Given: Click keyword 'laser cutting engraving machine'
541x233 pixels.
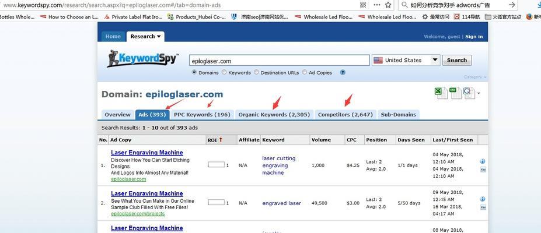Looking at the screenshot, I should (x=279, y=165).
